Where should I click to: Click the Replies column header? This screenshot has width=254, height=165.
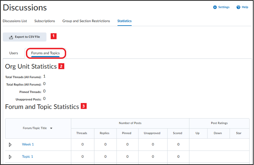tap(105, 133)
